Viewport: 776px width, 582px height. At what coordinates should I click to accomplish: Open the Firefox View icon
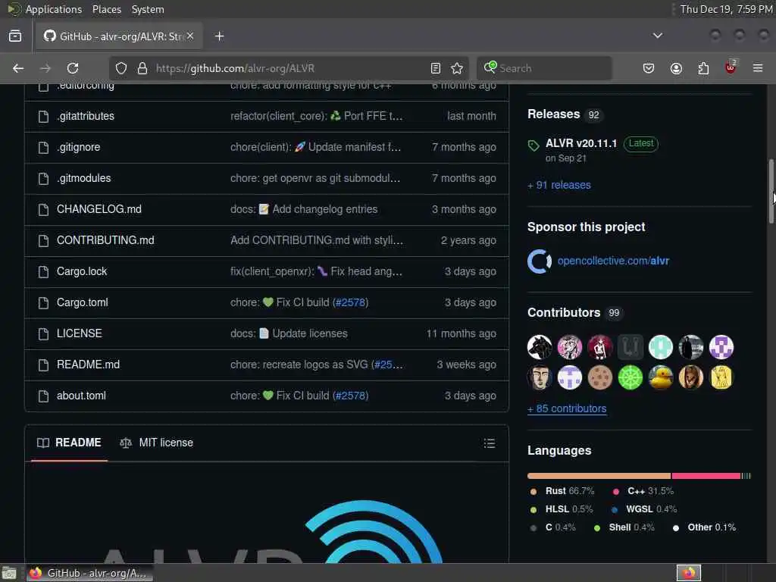(15, 36)
